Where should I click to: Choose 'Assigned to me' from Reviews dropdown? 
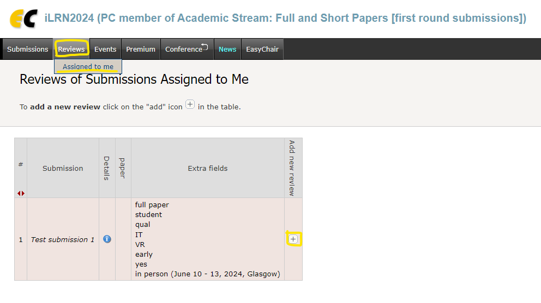[88, 67]
